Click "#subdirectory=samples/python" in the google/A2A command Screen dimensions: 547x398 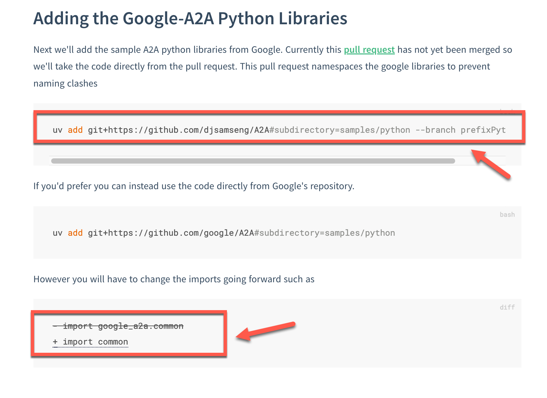point(325,233)
